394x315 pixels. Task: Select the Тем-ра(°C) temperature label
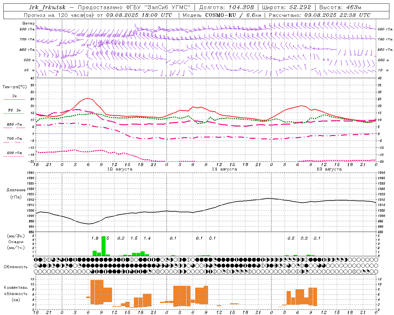click(x=14, y=87)
